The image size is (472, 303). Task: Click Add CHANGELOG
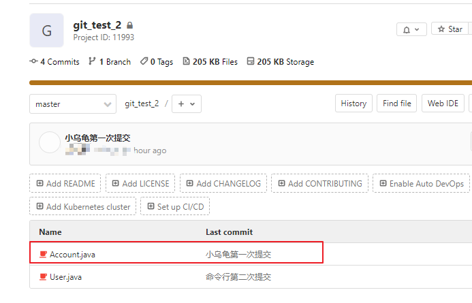pos(223,183)
